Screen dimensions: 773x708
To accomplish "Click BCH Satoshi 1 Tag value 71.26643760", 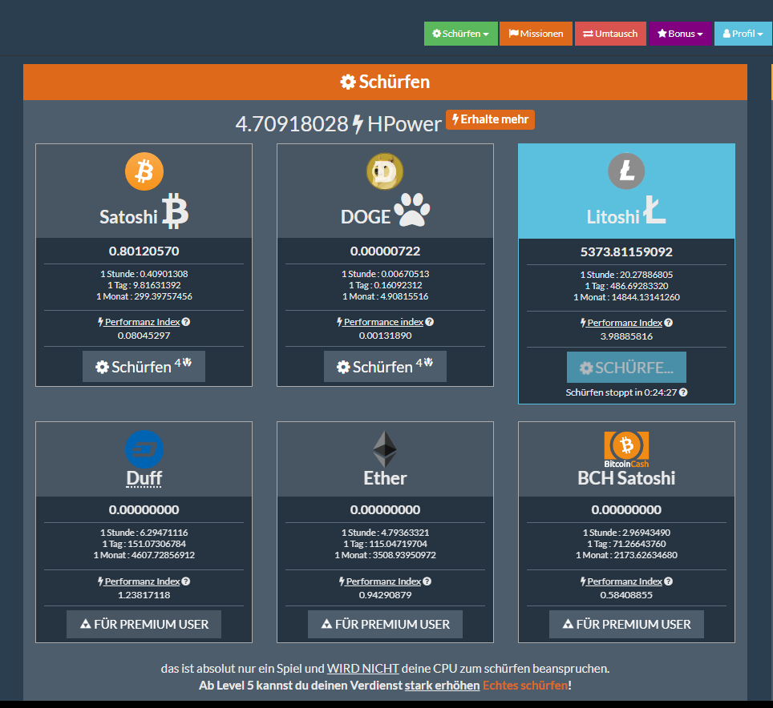I will click(x=639, y=544).
